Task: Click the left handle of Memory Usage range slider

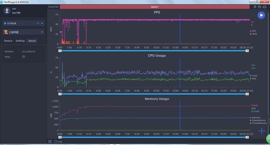Action: [x=60, y=137]
